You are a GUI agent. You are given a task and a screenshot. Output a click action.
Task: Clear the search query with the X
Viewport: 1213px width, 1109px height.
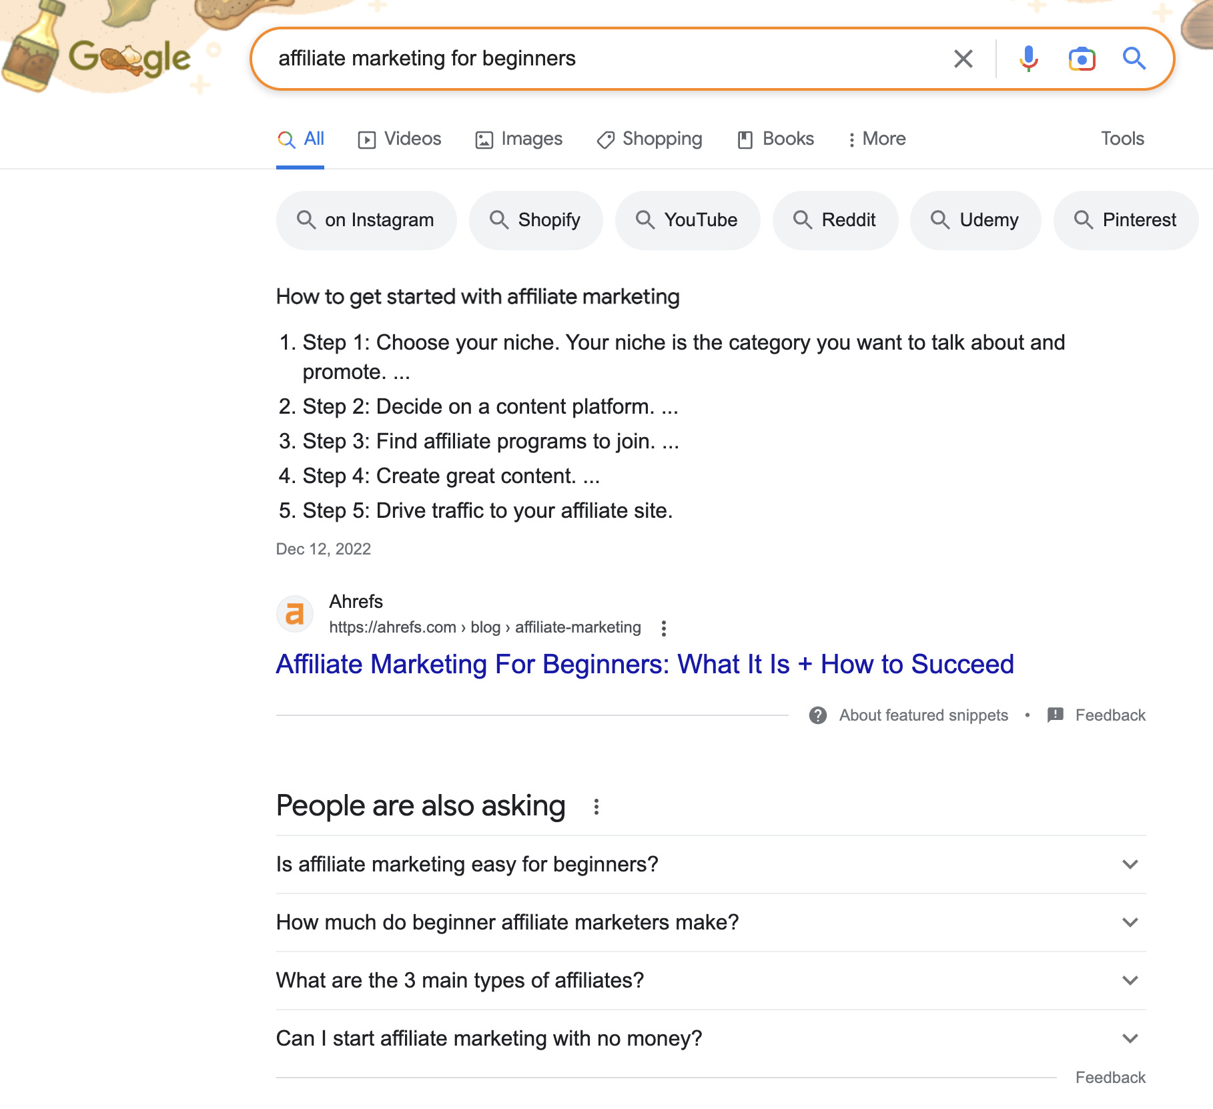963,59
